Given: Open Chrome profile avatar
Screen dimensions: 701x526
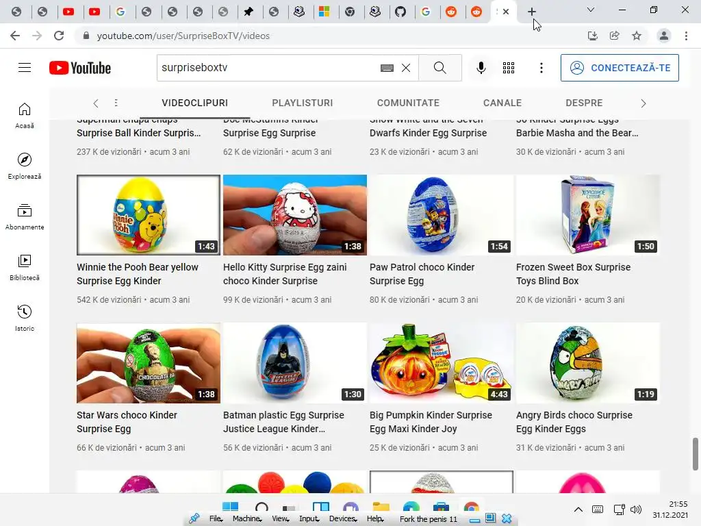Looking at the screenshot, I should point(664,36).
